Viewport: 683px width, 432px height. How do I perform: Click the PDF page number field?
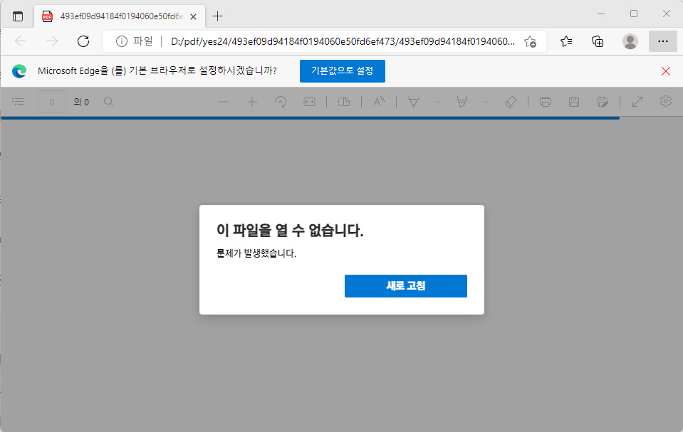(x=52, y=102)
